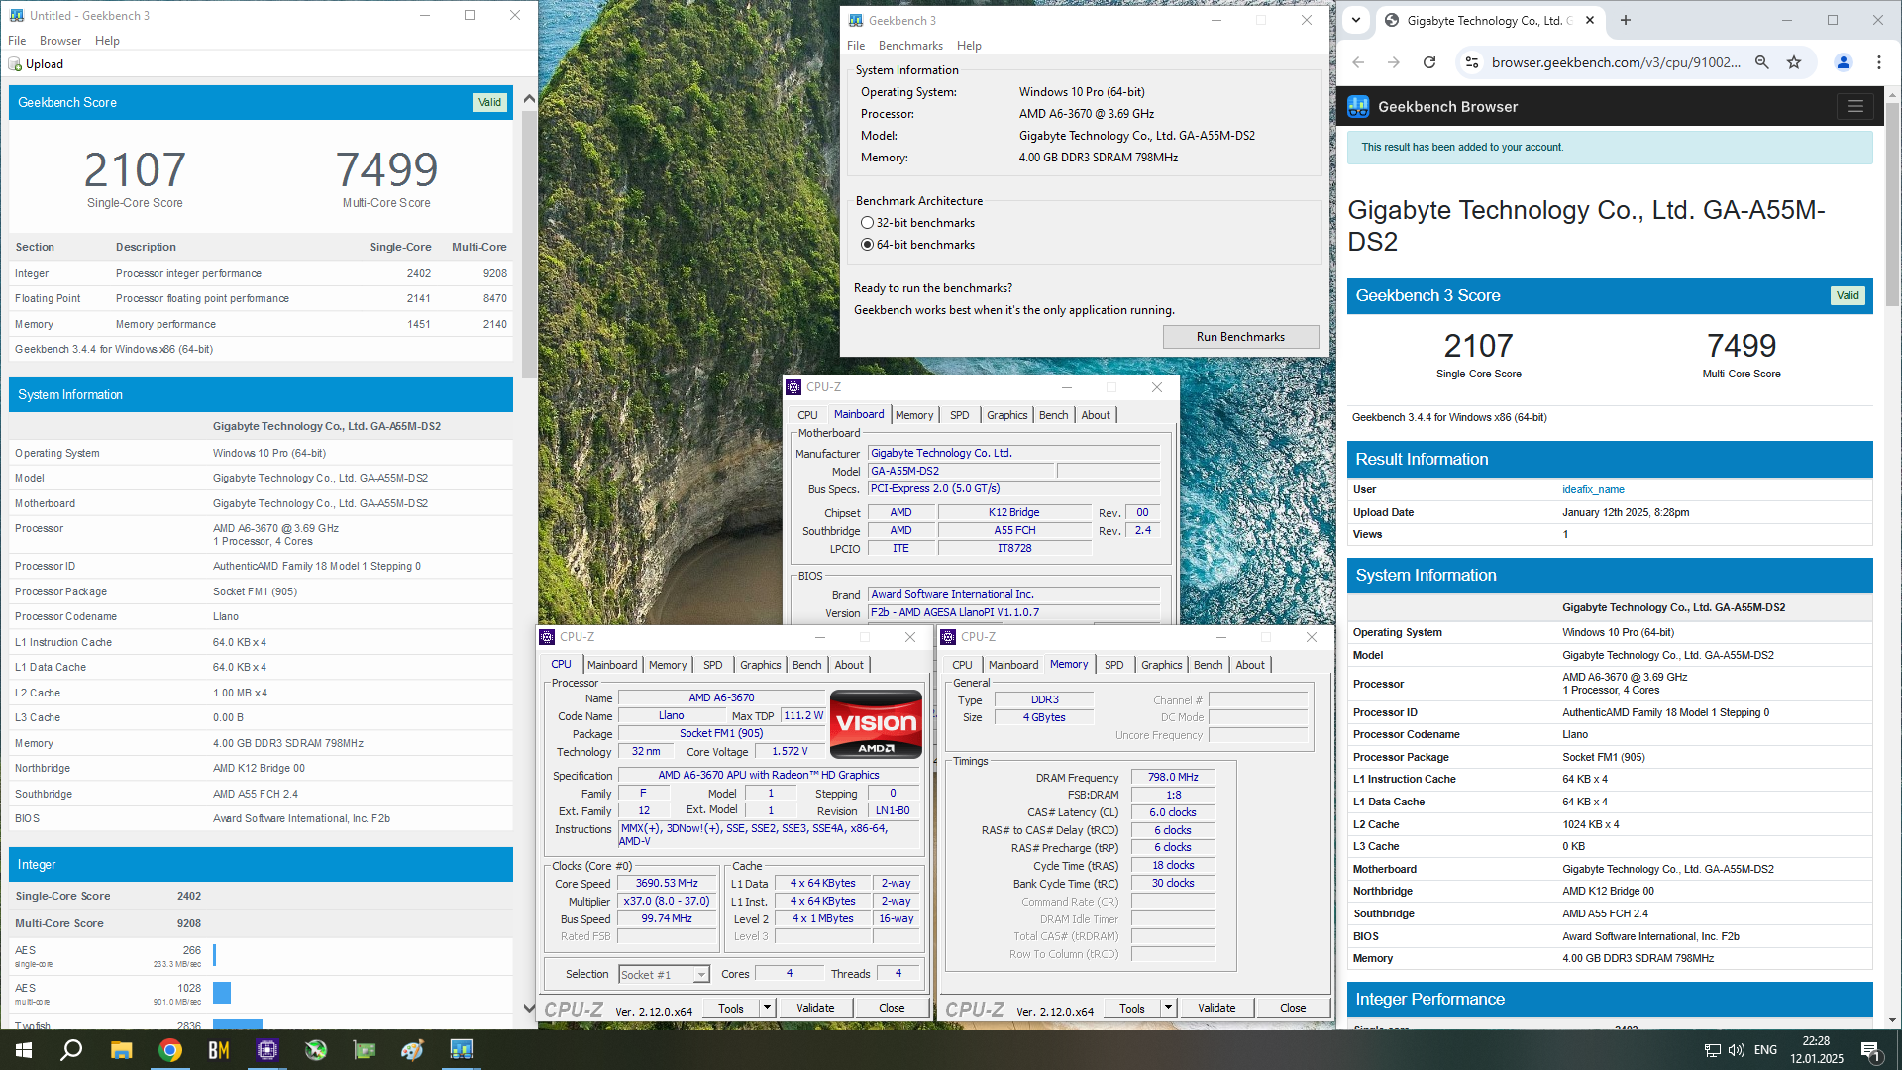
Task: Switch to Chrome in taskbar
Action: (x=169, y=1050)
